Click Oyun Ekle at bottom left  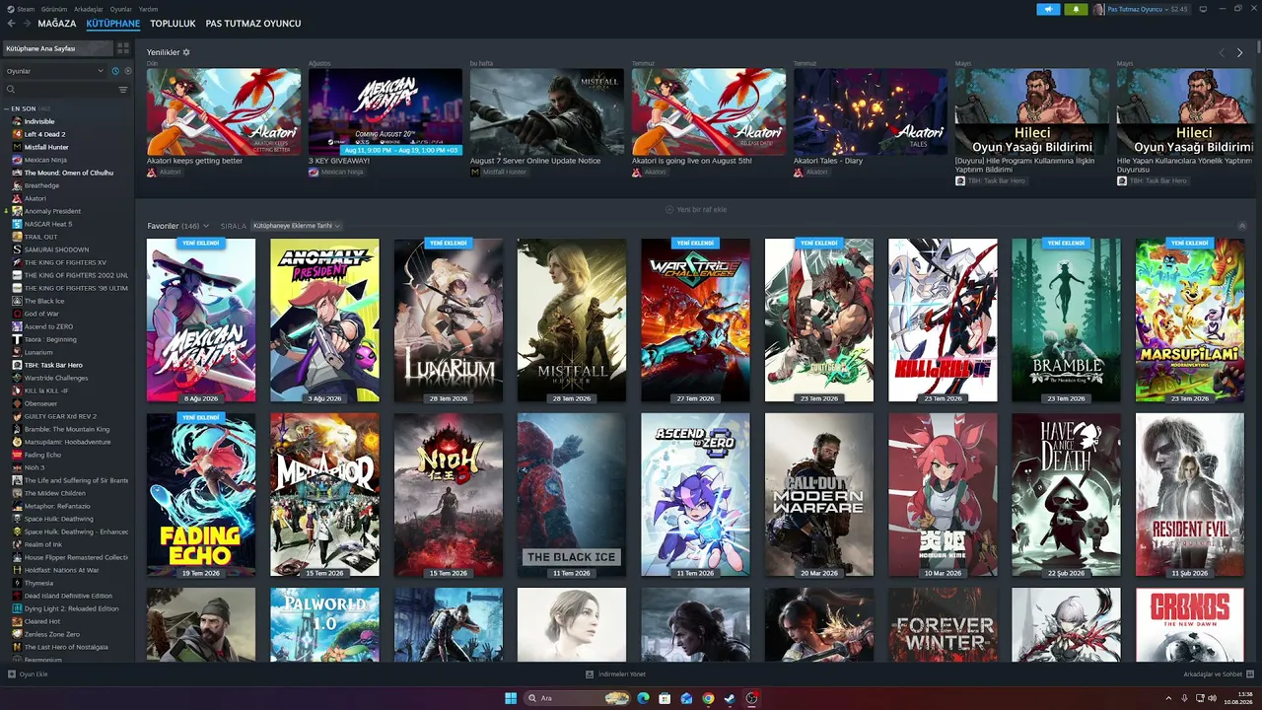point(28,674)
